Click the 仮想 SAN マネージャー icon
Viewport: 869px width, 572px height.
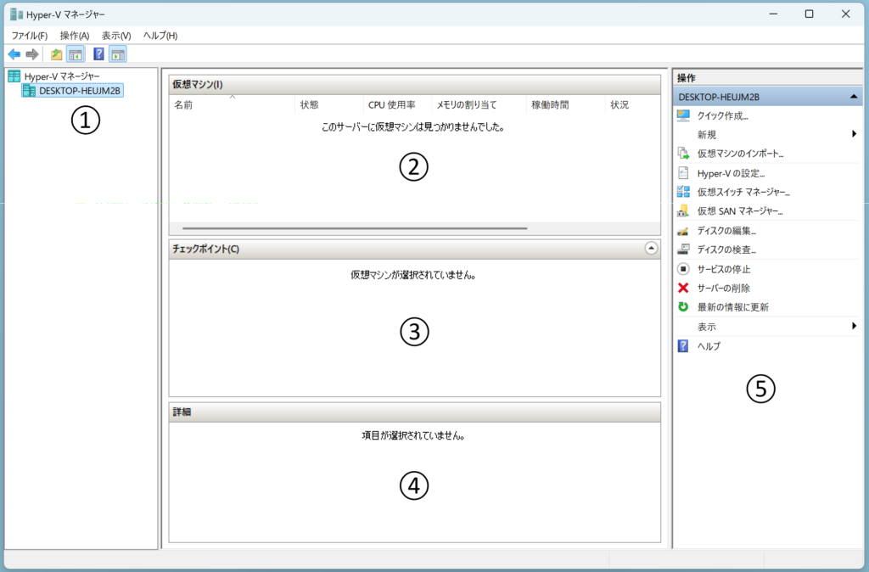[683, 210]
